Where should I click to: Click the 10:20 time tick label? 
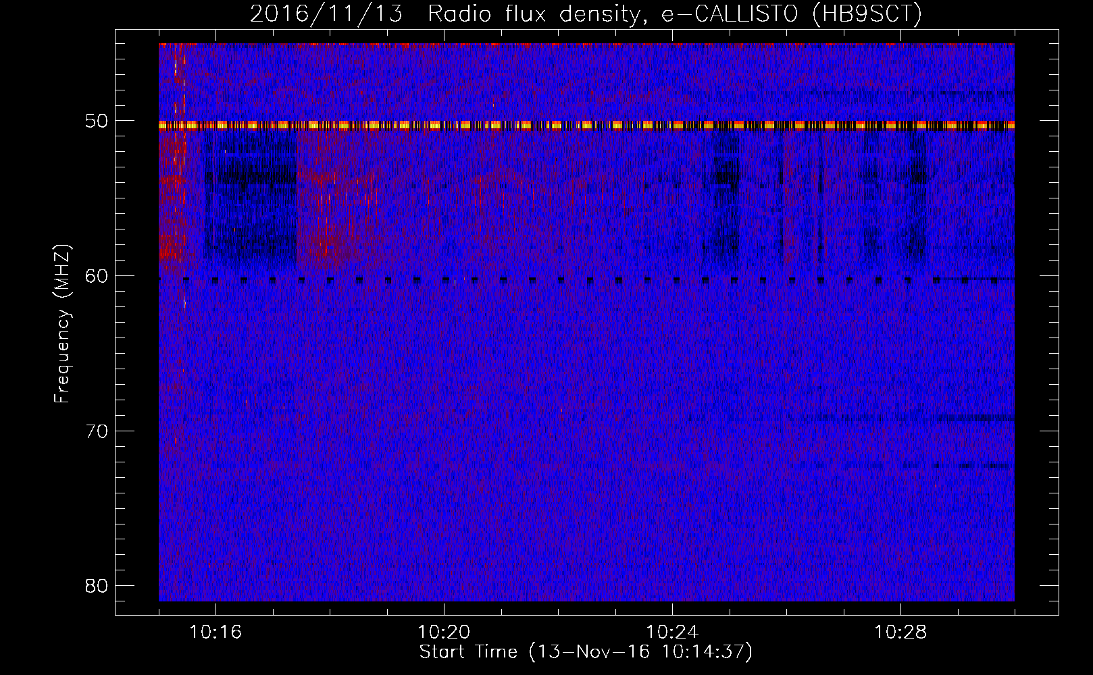click(x=444, y=632)
